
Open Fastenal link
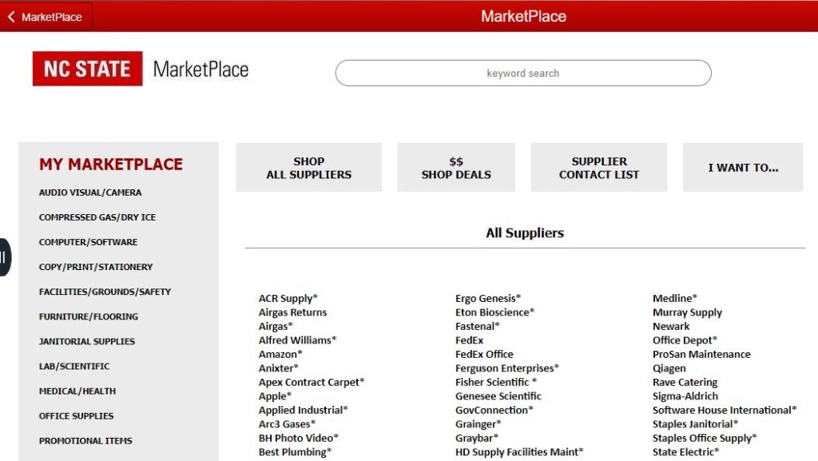(x=478, y=327)
